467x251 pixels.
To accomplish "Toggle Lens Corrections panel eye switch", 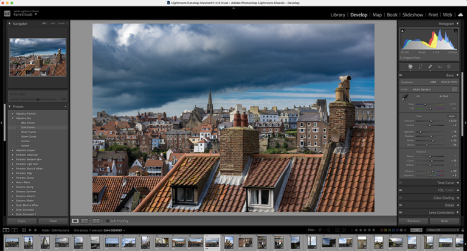I will pos(401,212).
